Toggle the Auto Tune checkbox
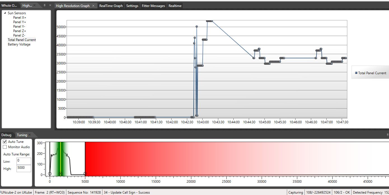389x195 pixels. tap(5, 142)
